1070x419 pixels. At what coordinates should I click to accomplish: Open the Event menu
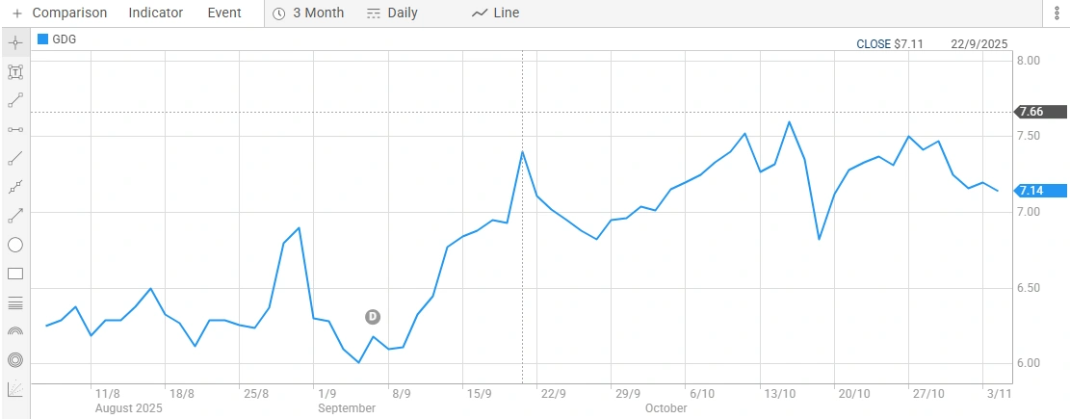coord(224,13)
